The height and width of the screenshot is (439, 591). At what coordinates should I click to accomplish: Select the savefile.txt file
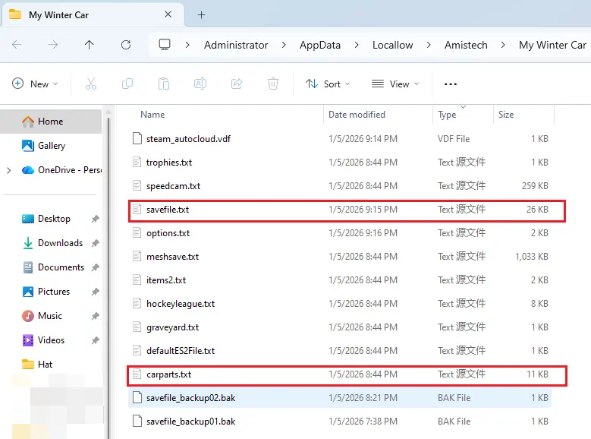[339, 210]
